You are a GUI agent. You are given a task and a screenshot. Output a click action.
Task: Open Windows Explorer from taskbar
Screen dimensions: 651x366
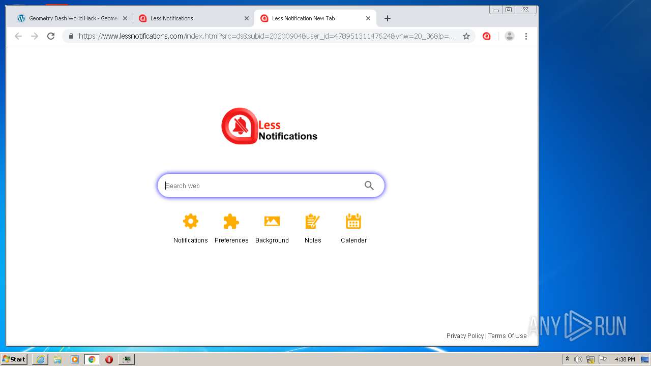click(x=57, y=359)
